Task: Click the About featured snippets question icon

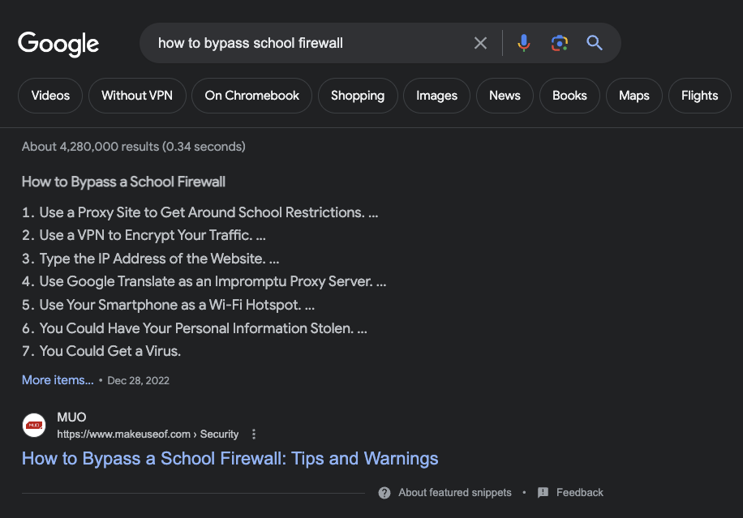Action: pyautogui.click(x=384, y=493)
